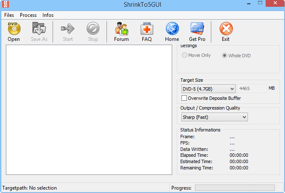
Task: Expand the DVD-5 (4.7GB) target size dropdown
Action: point(208,88)
